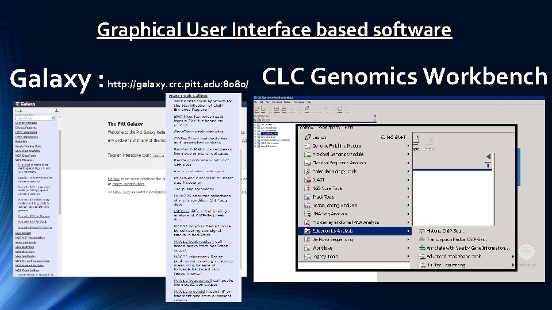This screenshot has height=310, width=552.
Task: Start the Galaxy UI interactive tour button
Action: tap(159, 156)
